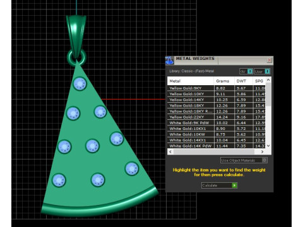The image size is (303, 227).
Task: Close the Metal Weights panel
Action: click(269, 61)
